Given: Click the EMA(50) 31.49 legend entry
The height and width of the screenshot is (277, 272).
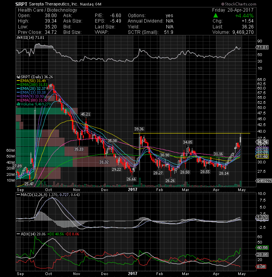Looking at the screenshot, I should point(31,81).
